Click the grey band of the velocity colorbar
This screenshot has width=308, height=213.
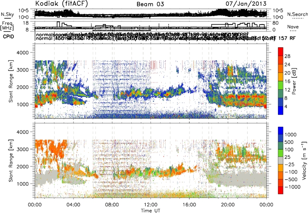coord(281,160)
